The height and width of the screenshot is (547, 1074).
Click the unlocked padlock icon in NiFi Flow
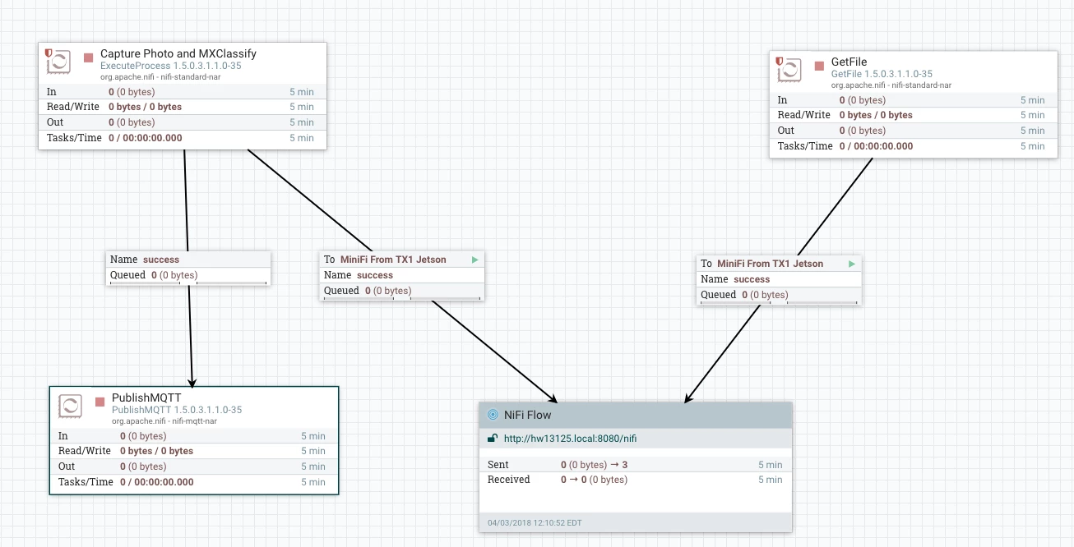tap(493, 439)
